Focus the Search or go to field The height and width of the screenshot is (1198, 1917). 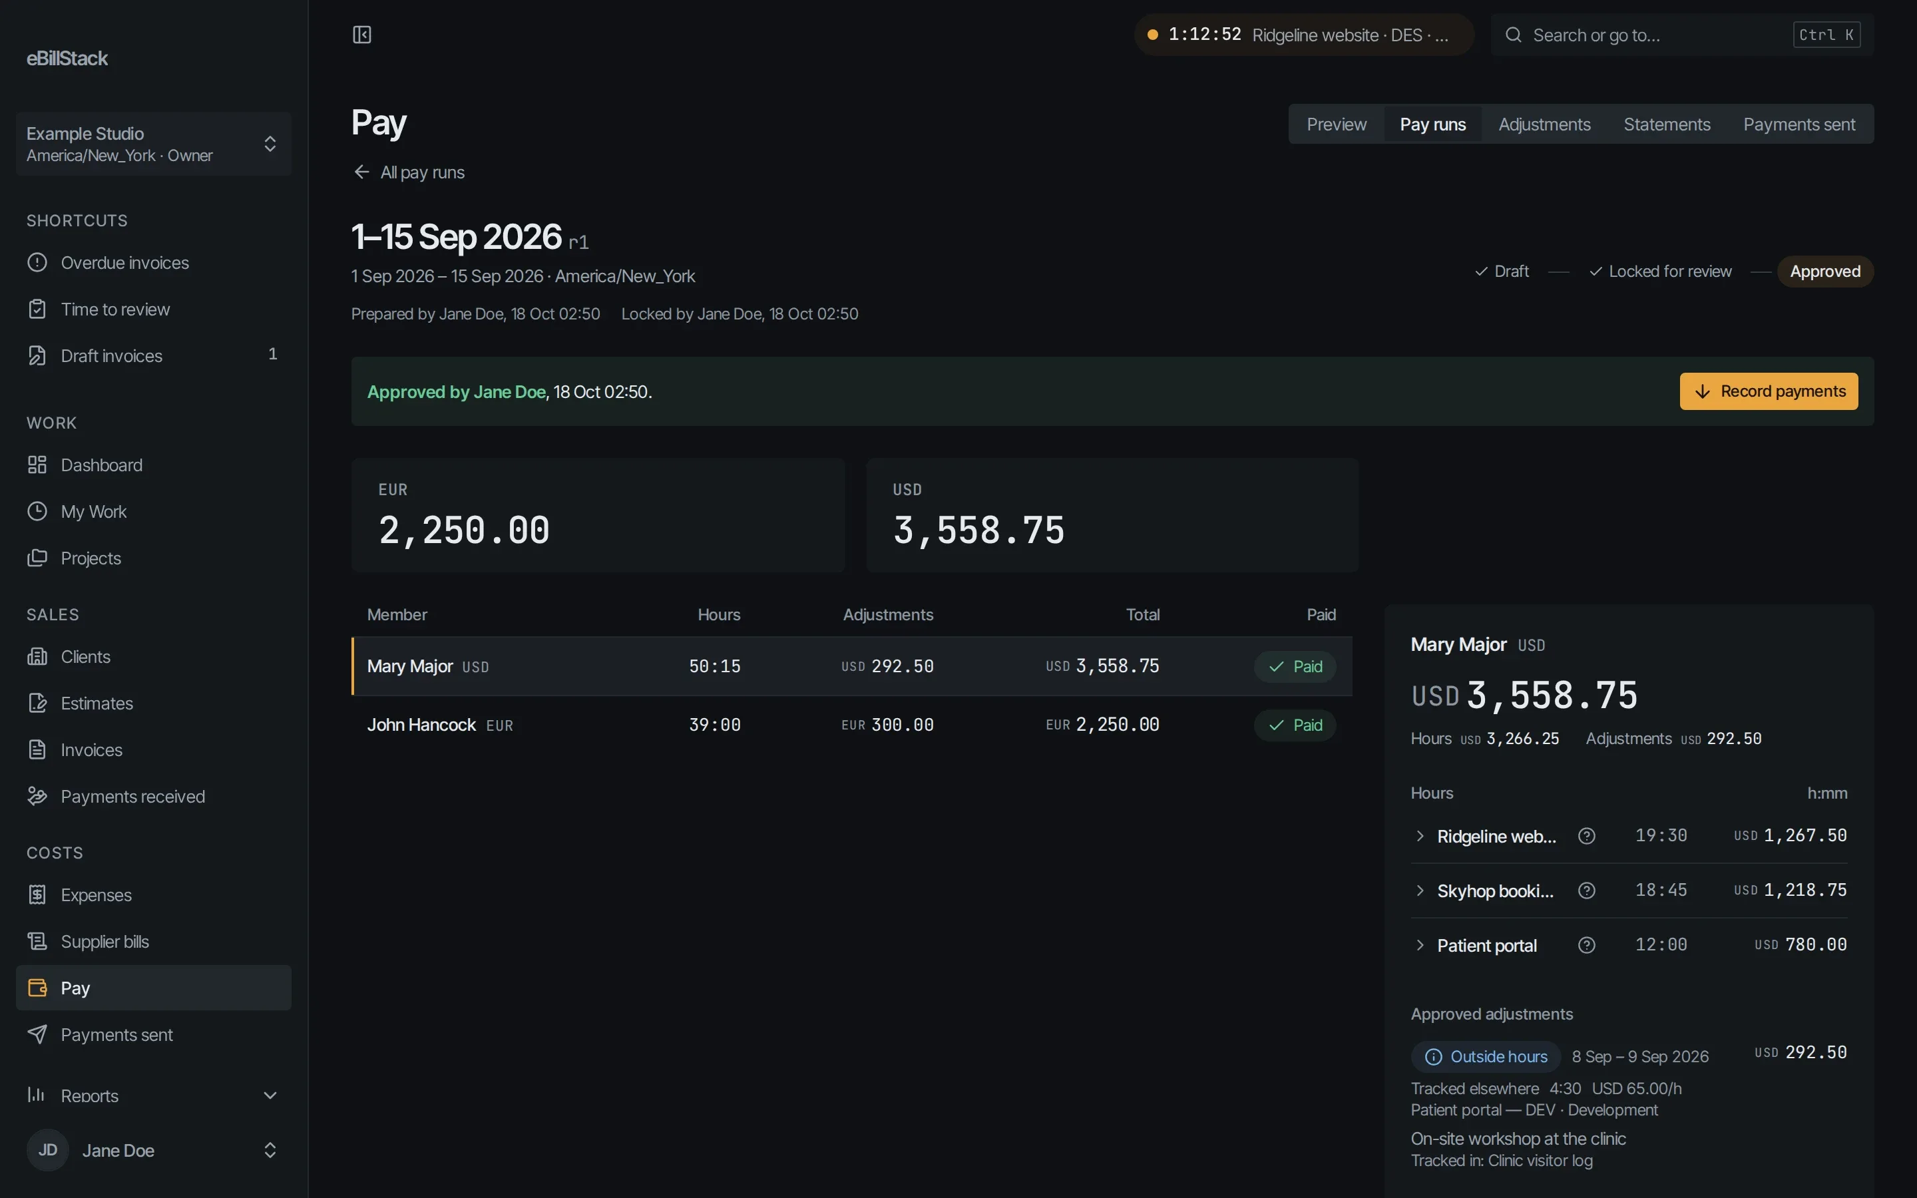click(x=1682, y=35)
